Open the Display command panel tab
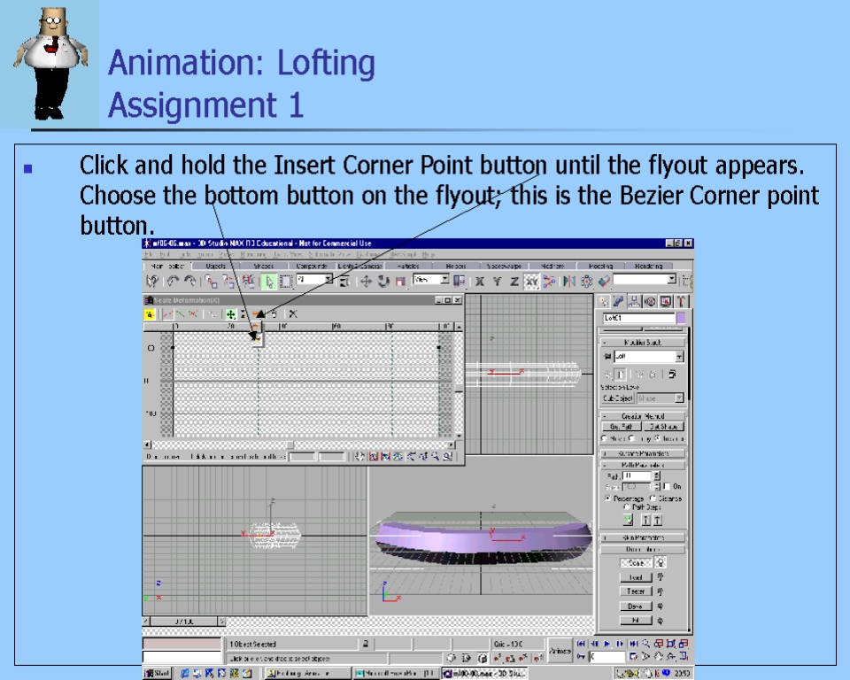 coord(665,302)
